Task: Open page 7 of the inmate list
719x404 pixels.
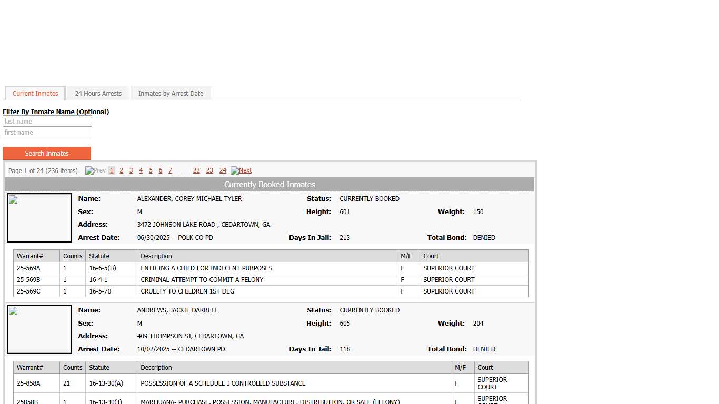Action: 170,170
